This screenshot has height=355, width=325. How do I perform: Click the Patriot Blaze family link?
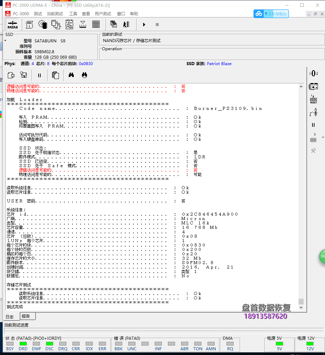pyautogui.click(x=219, y=64)
